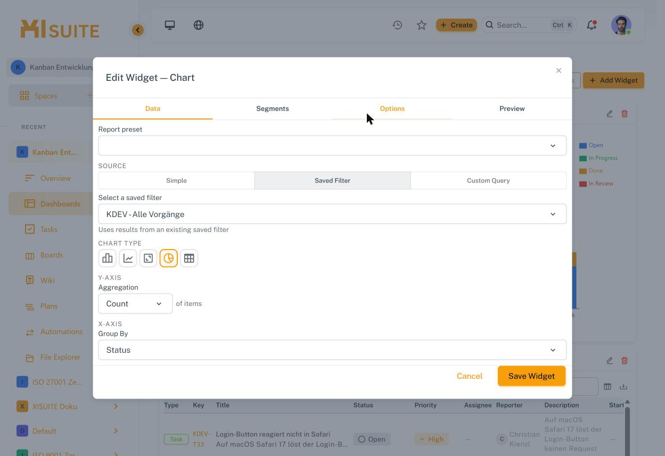Open Plans in the sidebar
Screen dimensions: 665x456
point(49,306)
